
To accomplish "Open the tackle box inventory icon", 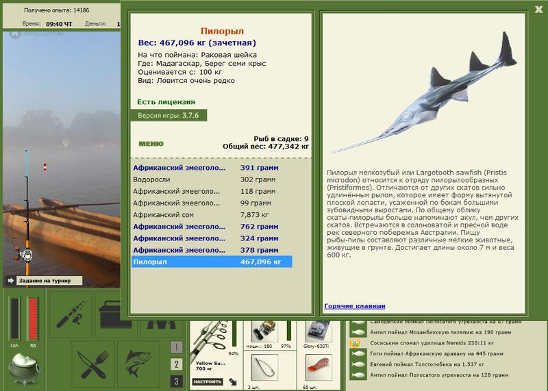I will [111, 314].
